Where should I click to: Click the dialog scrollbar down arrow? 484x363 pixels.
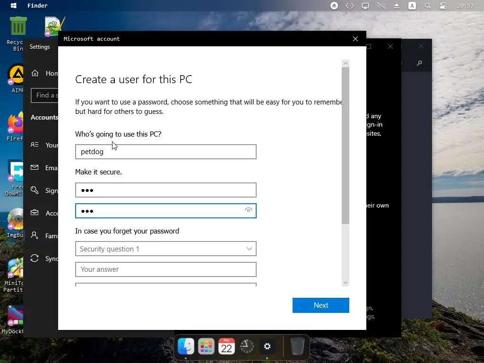(x=346, y=283)
